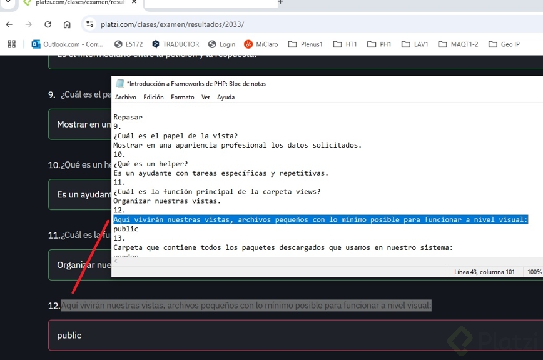Click 'Carpeta que contiene todos los paquetes' line

pos(283,247)
